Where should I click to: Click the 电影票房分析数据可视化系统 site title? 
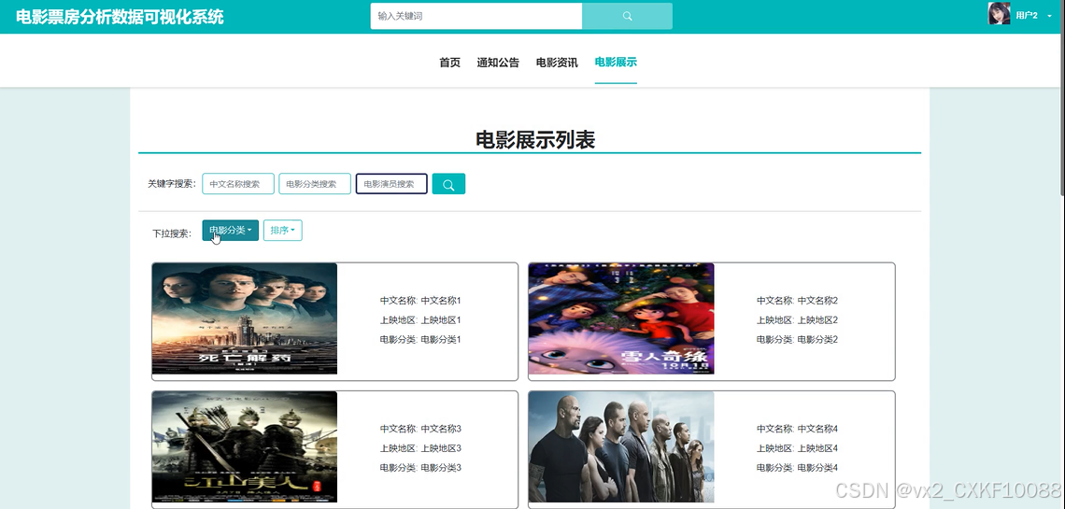pos(120,17)
